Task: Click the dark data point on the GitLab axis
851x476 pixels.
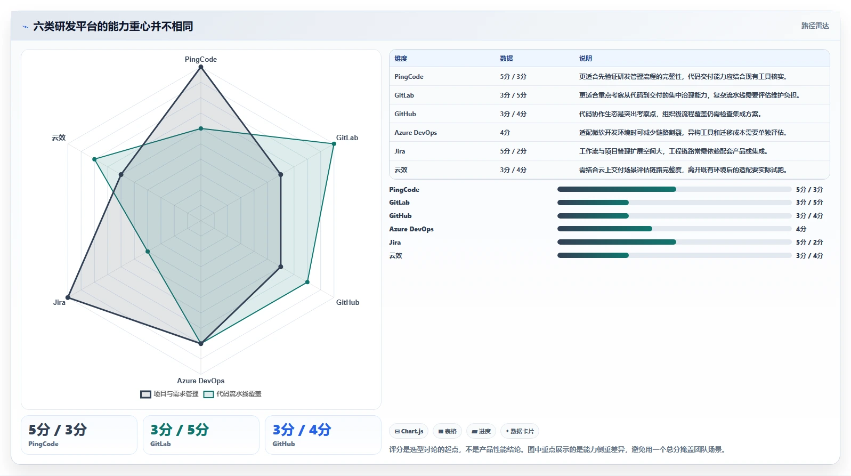Action: click(x=281, y=174)
